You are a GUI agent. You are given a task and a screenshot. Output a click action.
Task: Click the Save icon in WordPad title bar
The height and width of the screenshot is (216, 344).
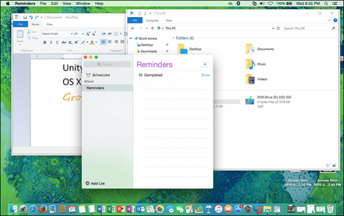25,17
